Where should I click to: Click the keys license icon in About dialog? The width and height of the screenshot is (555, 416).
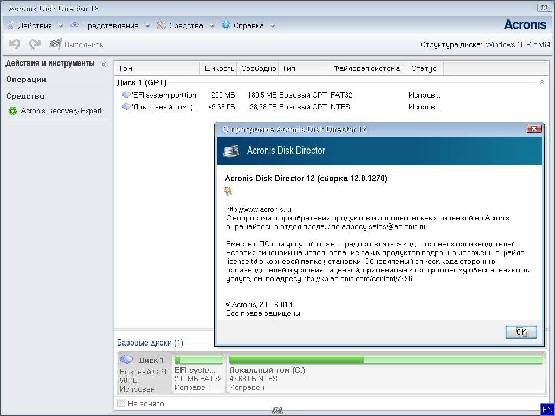[x=228, y=191]
